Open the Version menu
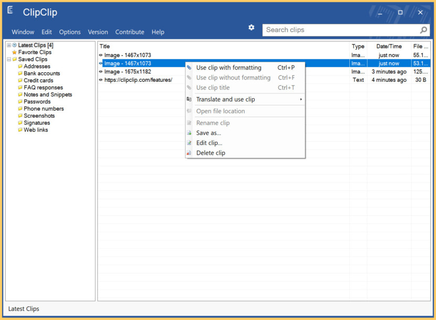This screenshot has width=436, height=320. click(98, 32)
